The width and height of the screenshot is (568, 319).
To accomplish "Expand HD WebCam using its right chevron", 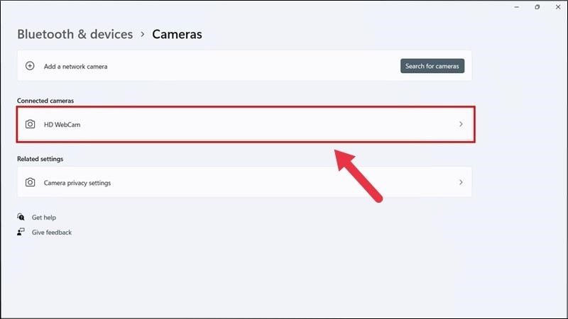I will click(x=461, y=124).
